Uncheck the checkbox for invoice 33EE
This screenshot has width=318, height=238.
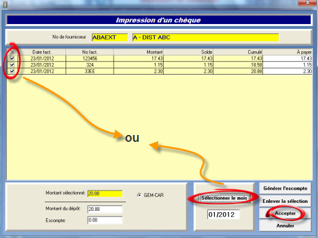pos(12,71)
